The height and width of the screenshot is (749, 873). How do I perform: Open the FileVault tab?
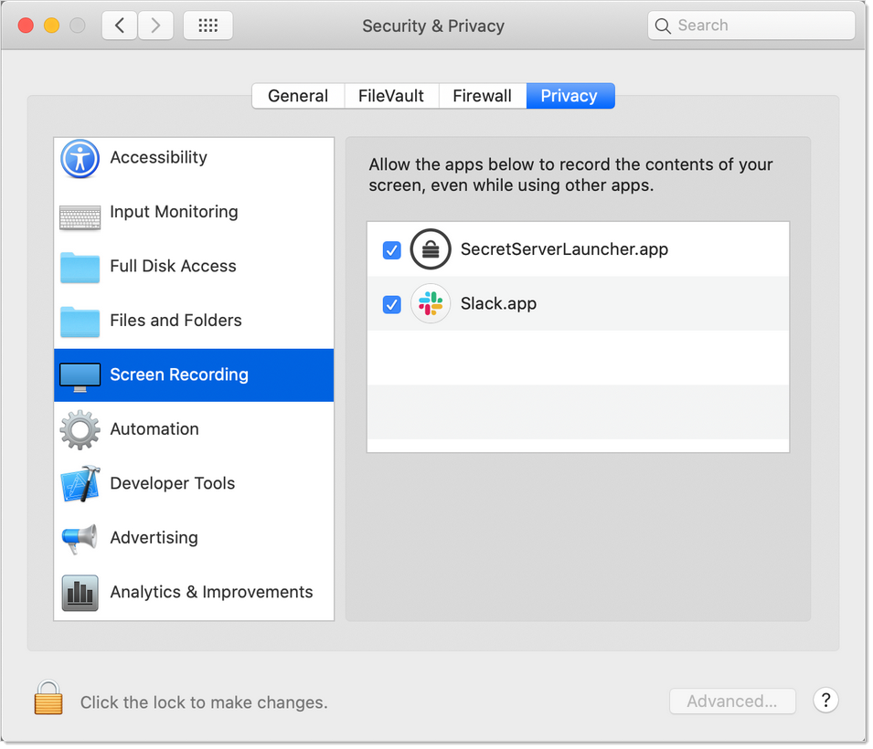pyautogui.click(x=391, y=96)
